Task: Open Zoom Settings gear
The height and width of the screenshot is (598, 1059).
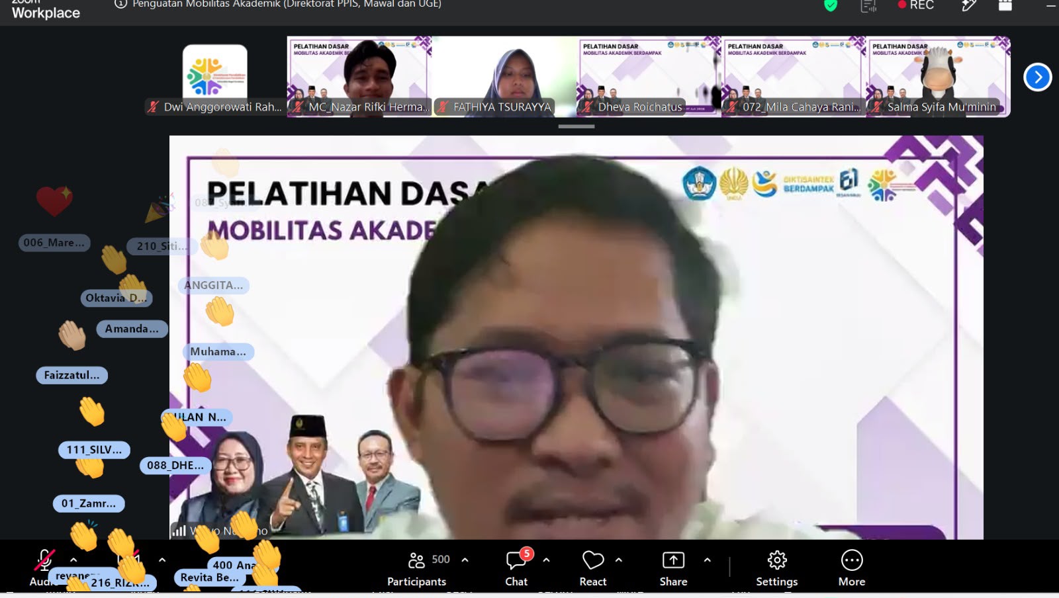Action: coord(776,568)
